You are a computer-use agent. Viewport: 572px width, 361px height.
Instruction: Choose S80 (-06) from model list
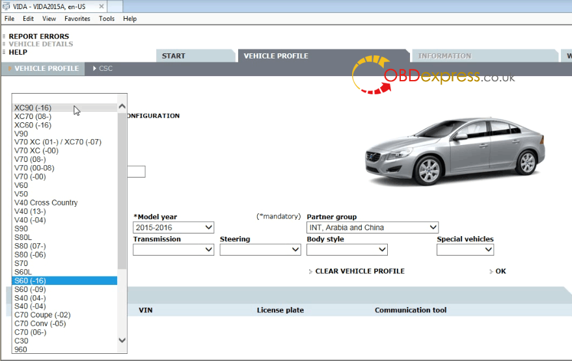(x=64, y=254)
